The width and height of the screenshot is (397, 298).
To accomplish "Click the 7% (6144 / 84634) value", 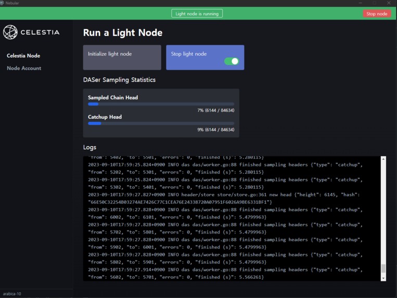I will (216, 110).
